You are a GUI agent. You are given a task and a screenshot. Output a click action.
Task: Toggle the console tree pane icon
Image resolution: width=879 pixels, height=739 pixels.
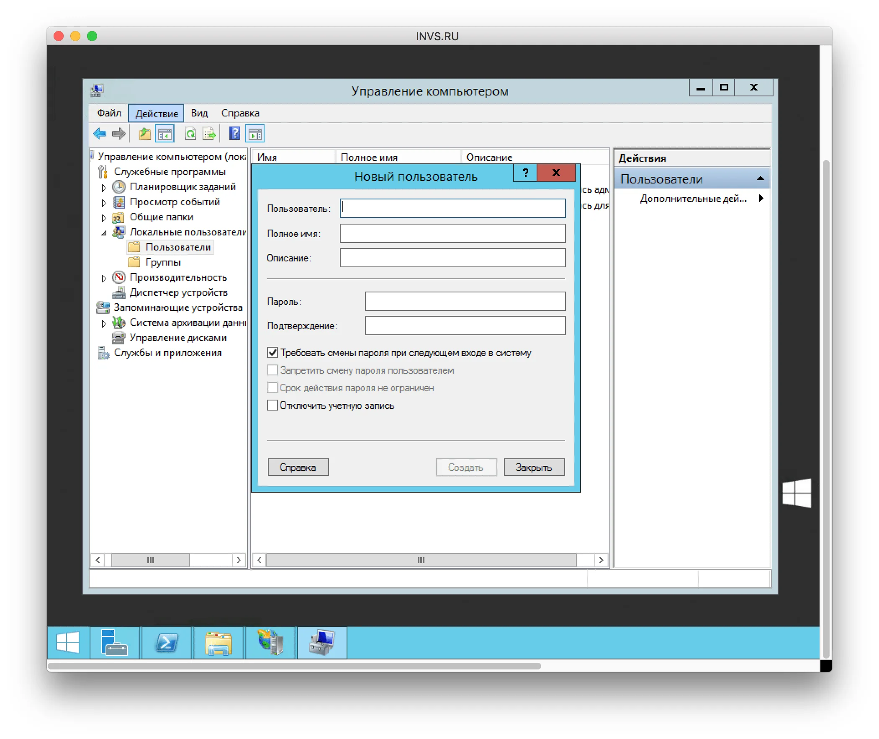tap(165, 133)
